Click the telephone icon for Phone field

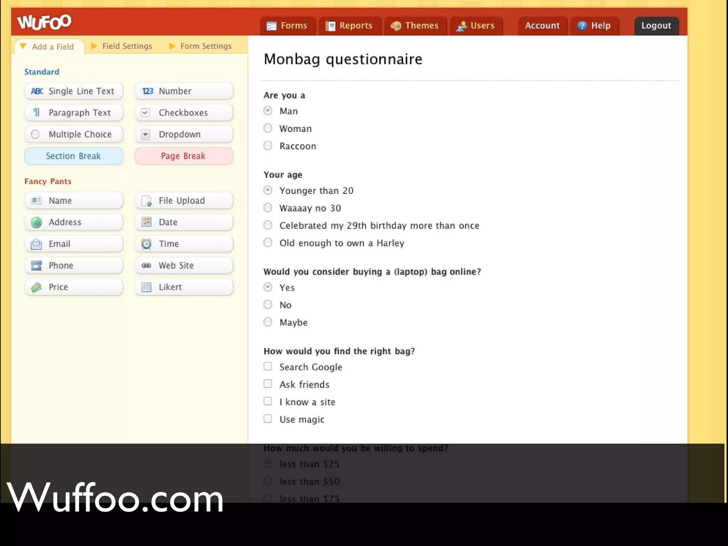pos(36,266)
